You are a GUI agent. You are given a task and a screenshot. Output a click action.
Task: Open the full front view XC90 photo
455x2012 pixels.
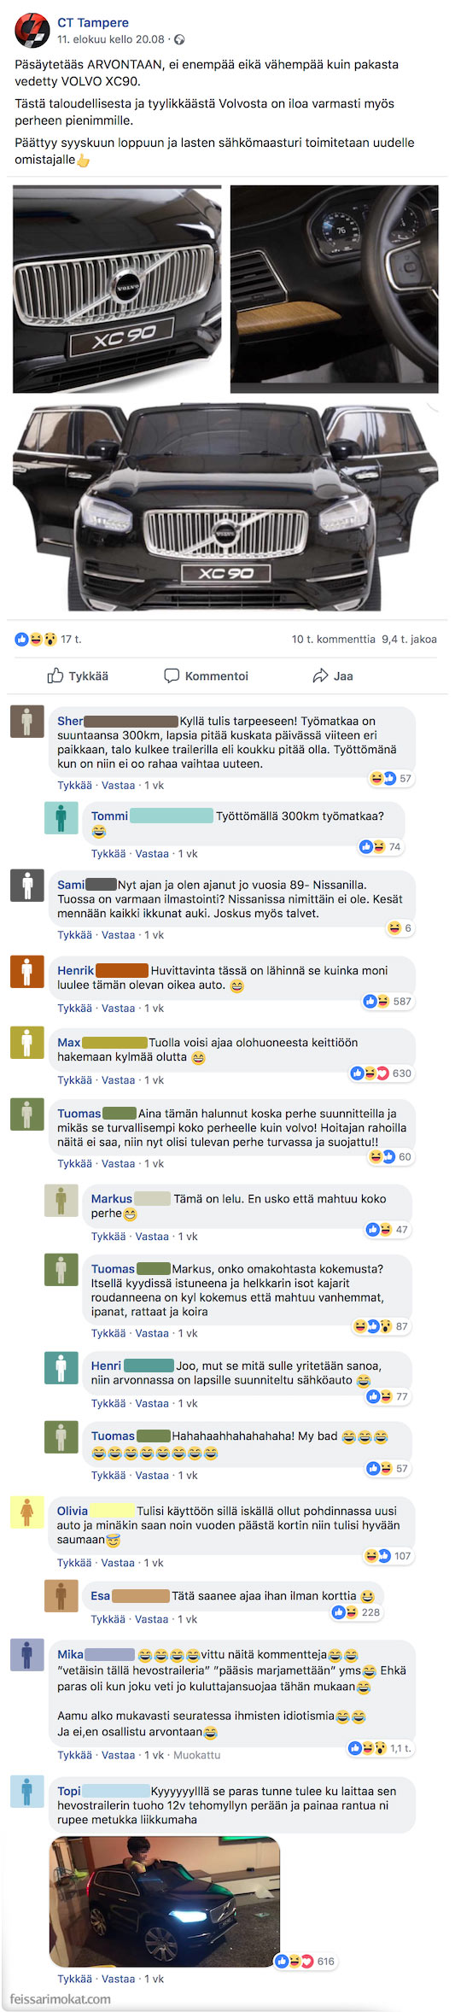coord(225,507)
